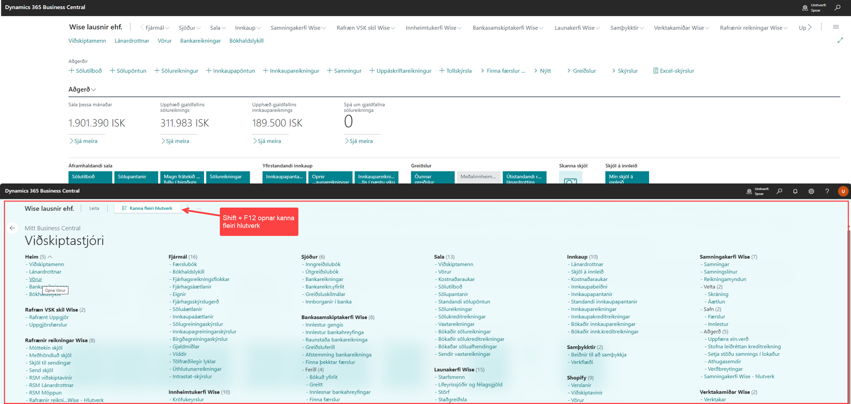Collapse the Aðgerð section chevron
Viewport: 851px width, 404px height.
tap(94, 90)
